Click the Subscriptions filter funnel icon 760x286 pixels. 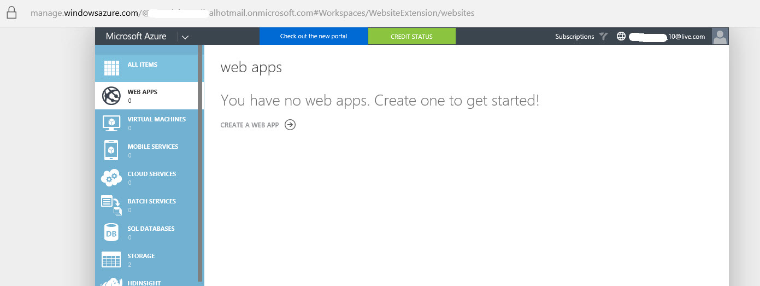click(603, 37)
